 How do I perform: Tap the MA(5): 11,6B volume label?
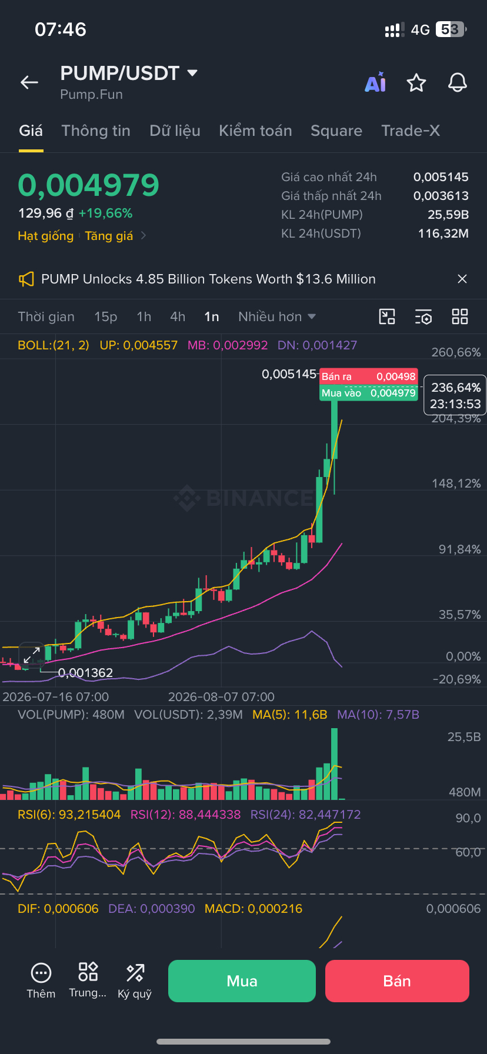[x=289, y=715]
